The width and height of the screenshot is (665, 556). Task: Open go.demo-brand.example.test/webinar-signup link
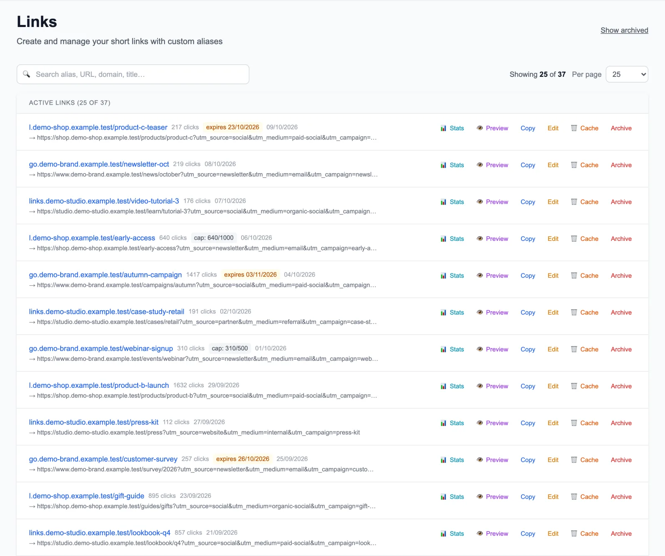101,349
